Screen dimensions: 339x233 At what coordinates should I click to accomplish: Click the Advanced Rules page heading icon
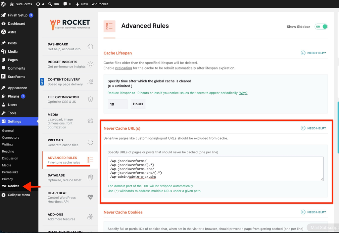click(109, 26)
